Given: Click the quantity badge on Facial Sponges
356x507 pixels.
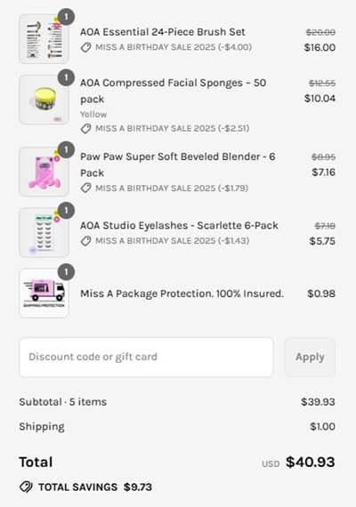Looking at the screenshot, I should pyautogui.click(x=66, y=77).
